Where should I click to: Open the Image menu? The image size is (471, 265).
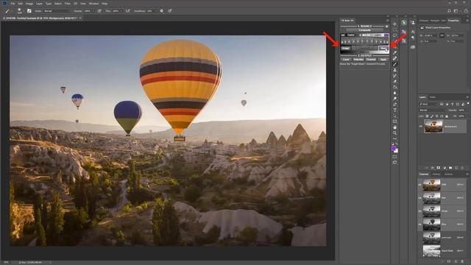29,3
